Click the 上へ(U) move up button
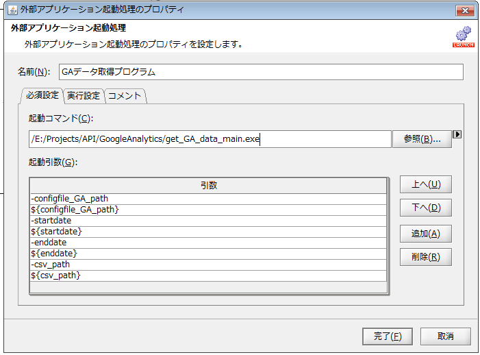 [425, 184]
